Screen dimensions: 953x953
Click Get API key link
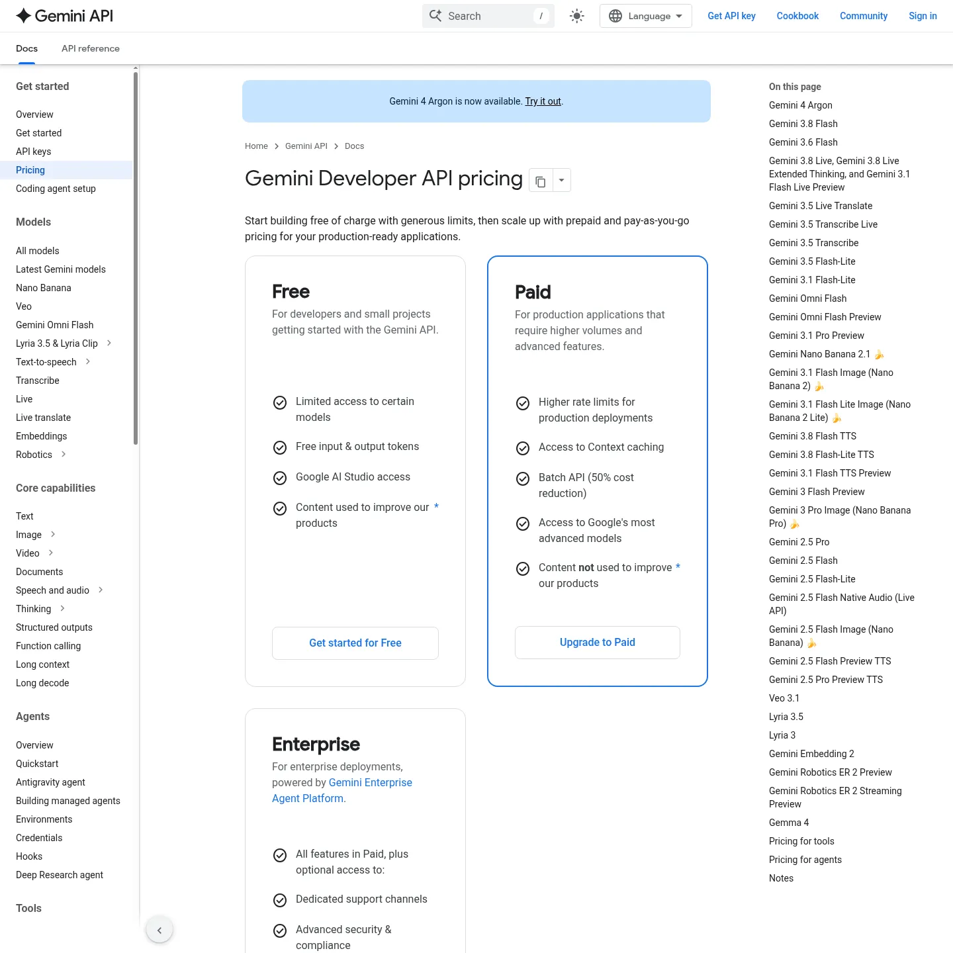(731, 16)
